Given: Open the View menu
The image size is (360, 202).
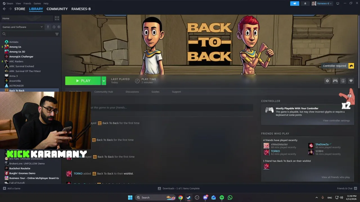Looking at the screenshot, I should pos(18,3).
